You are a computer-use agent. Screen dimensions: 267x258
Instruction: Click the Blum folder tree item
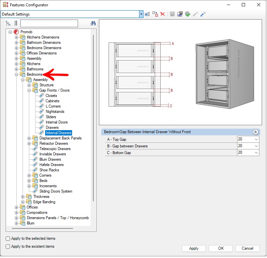[31, 223]
